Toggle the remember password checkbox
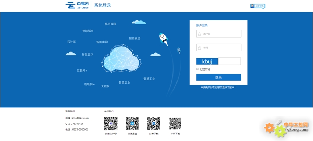 [197, 69]
